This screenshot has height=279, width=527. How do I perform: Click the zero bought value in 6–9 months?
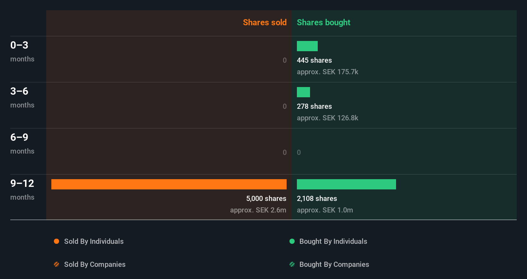[x=299, y=152]
